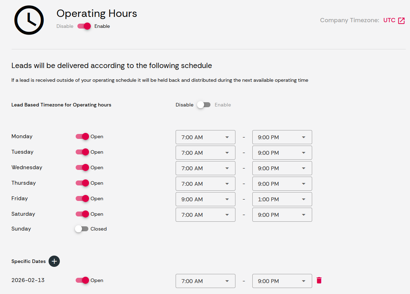Disable Operating Hours with the top toggle

[x=84, y=26]
